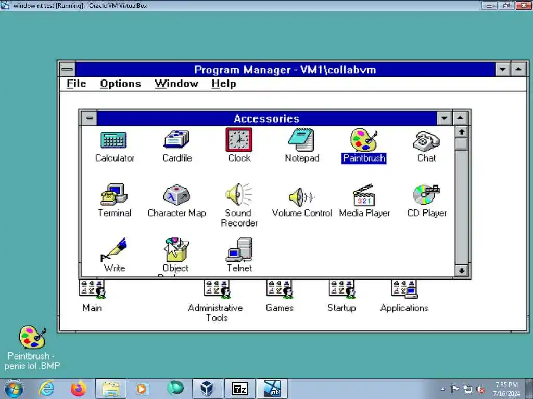This screenshot has height=399, width=533.
Task: Select the Notepad icon
Action: click(301, 140)
